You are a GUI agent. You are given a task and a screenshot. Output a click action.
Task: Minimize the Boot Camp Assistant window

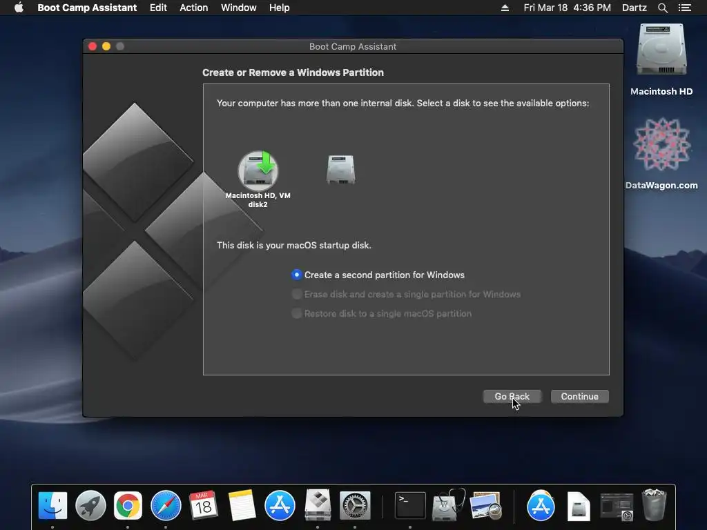pos(106,46)
